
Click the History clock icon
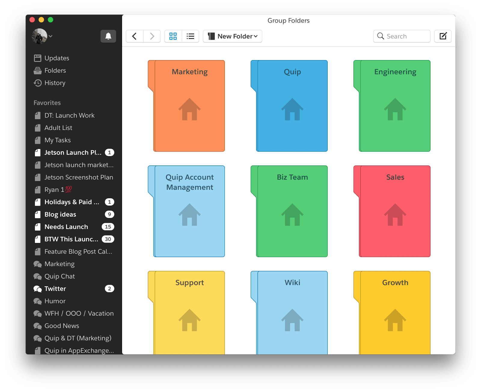point(38,83)
